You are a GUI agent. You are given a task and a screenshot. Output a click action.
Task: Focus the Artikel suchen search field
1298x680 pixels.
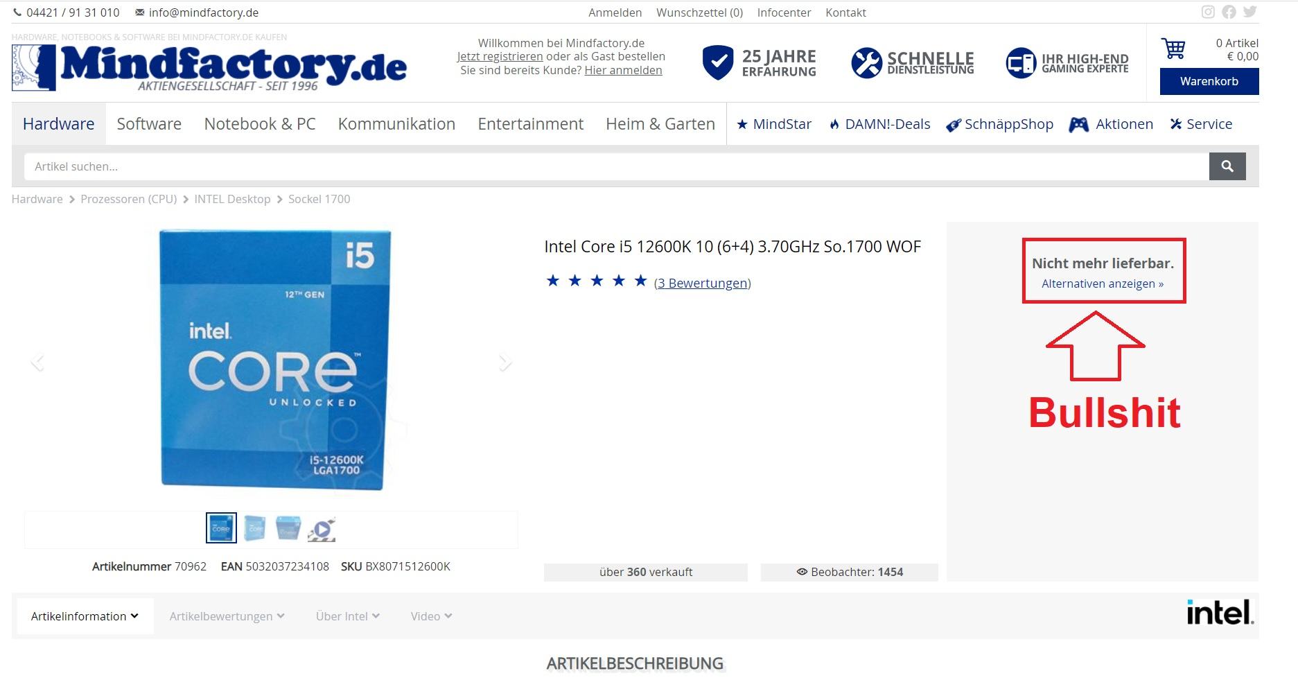617,166
